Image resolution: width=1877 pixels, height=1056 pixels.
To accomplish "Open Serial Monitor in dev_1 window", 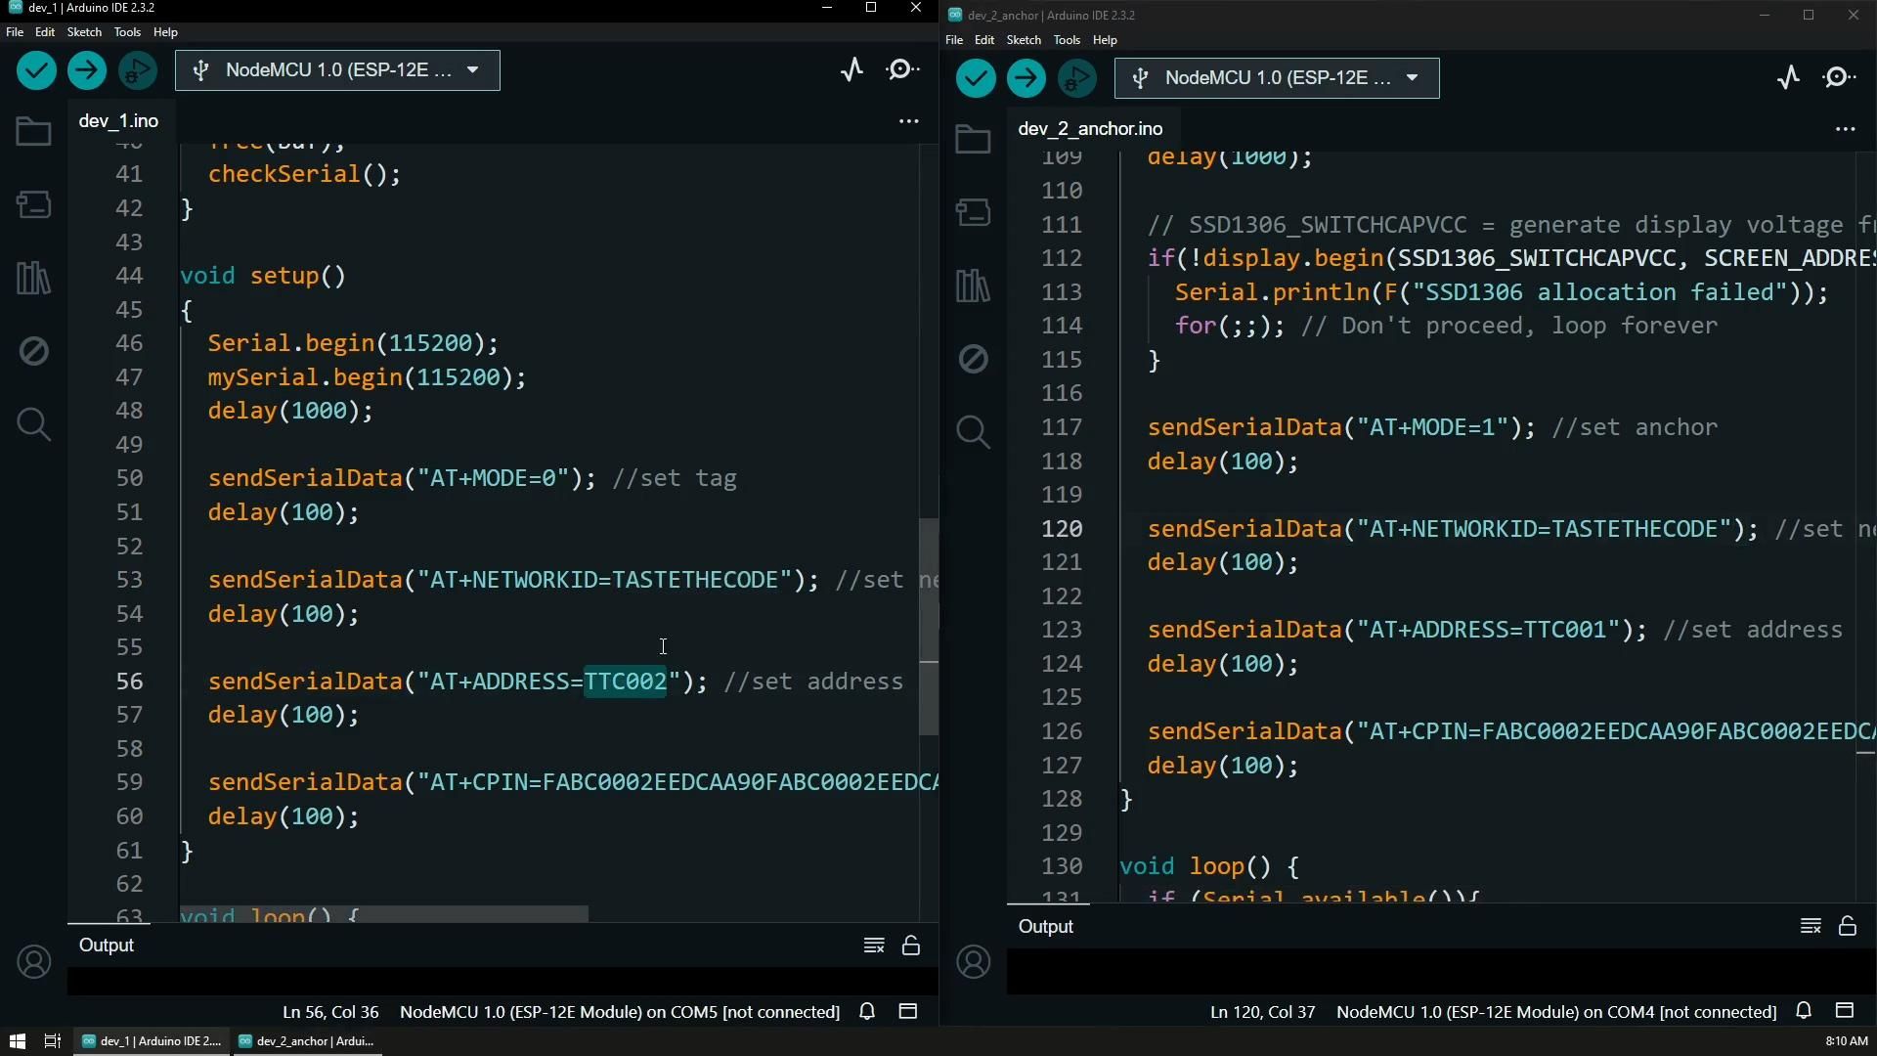I will coord(901,70).
